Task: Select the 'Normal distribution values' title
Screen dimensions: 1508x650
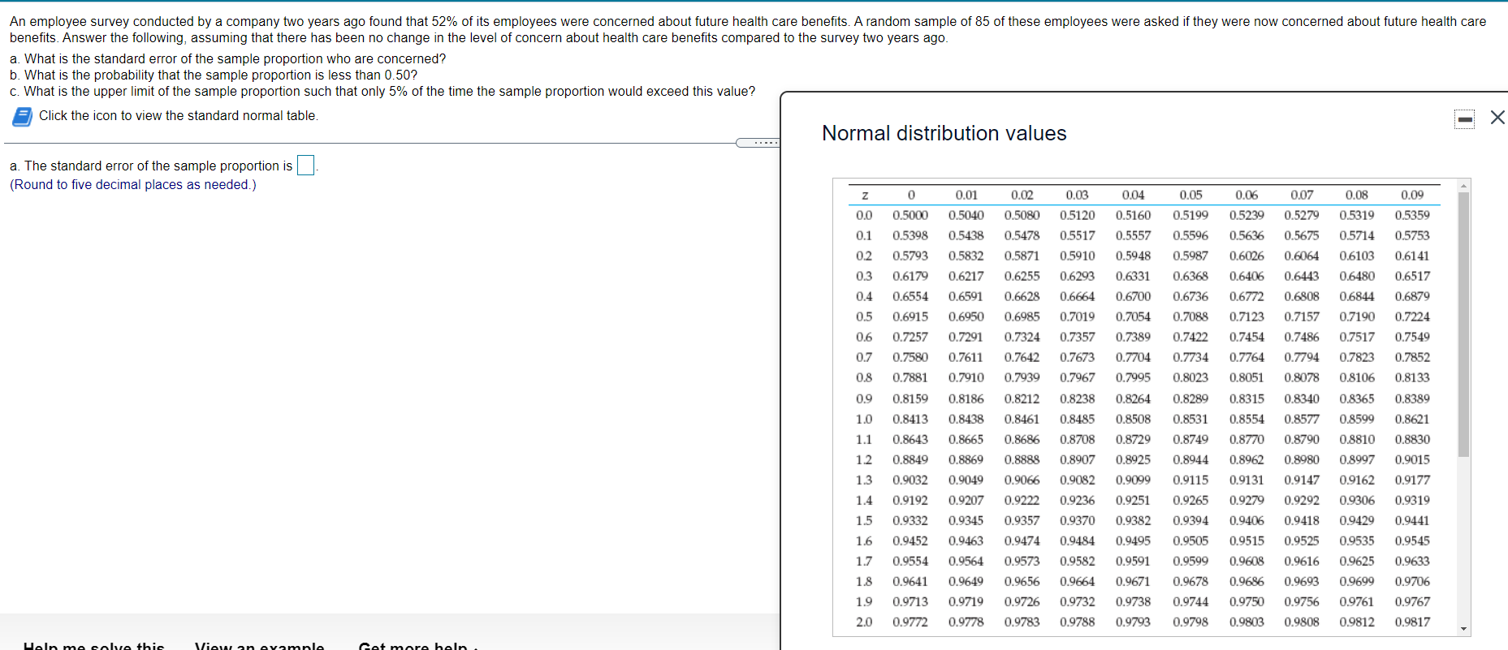Action: (x=944, y=133)
